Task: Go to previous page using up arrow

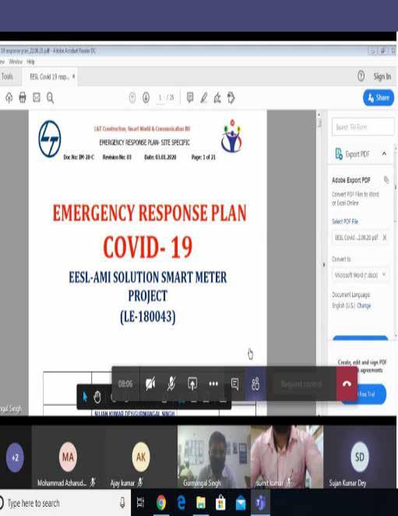Action: click(x=132, y=97)
